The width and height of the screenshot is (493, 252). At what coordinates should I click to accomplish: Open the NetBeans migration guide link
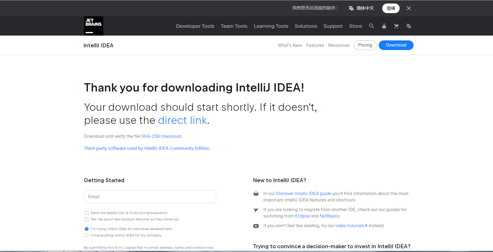pyautogui.click(x=329, y=216)
